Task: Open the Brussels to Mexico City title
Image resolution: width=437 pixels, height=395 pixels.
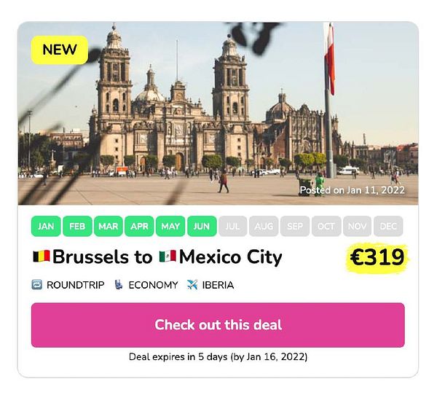Action: pos(157,257)
